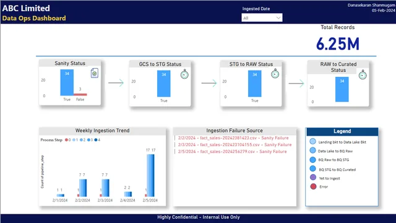Click the stopwatch icon in GCS to STG Status

pos(184,74)
